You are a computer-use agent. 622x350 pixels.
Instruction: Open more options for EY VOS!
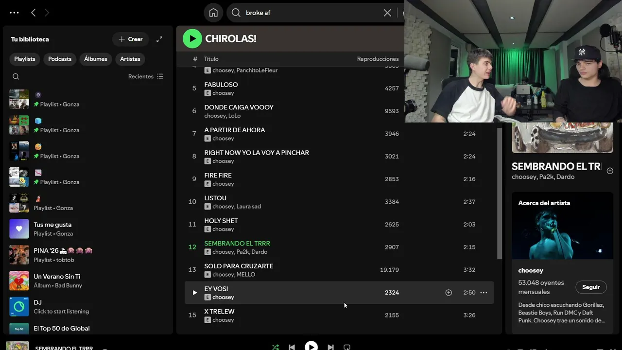pyautogui.click(x=484, y=293)
